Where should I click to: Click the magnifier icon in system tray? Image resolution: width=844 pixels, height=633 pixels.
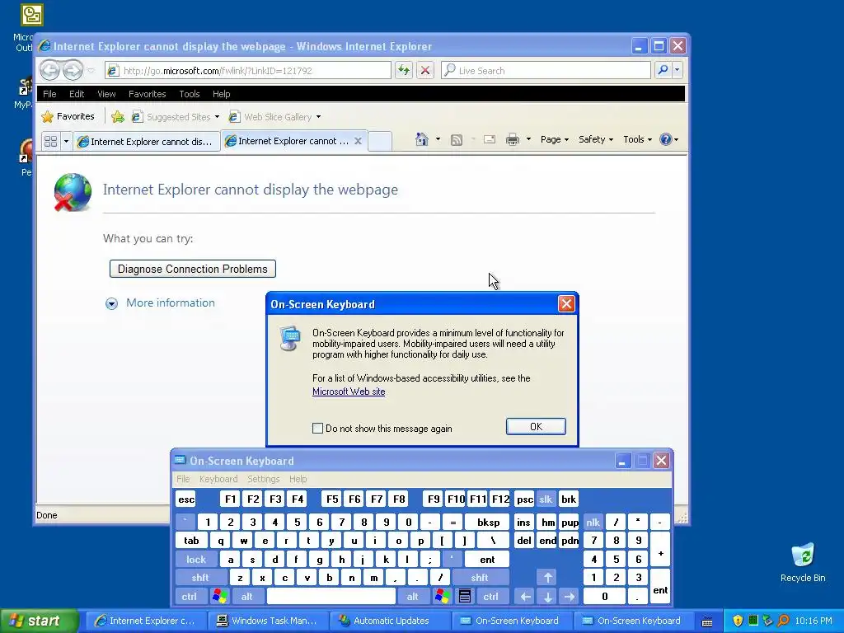(783, 621)
